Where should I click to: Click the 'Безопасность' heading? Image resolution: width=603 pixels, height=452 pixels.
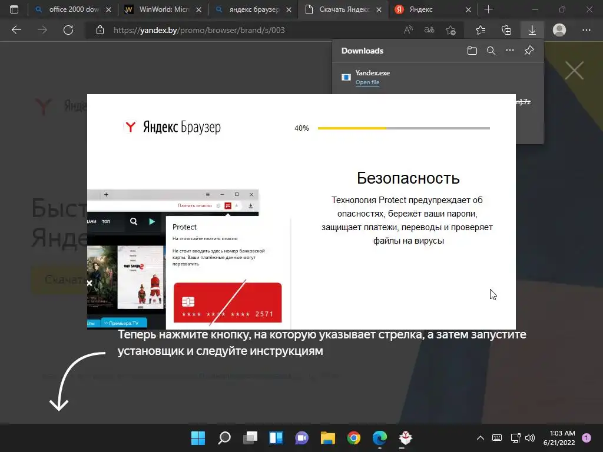tap(408, 178)
